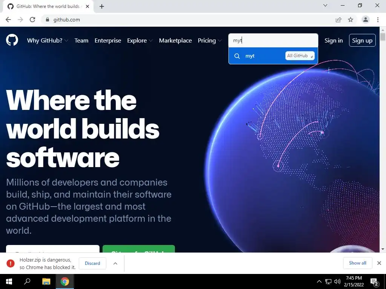The width and height of the screenshot is (386, 289).
Task: Select the GitHub browser tab
Action: pos(48,6)
